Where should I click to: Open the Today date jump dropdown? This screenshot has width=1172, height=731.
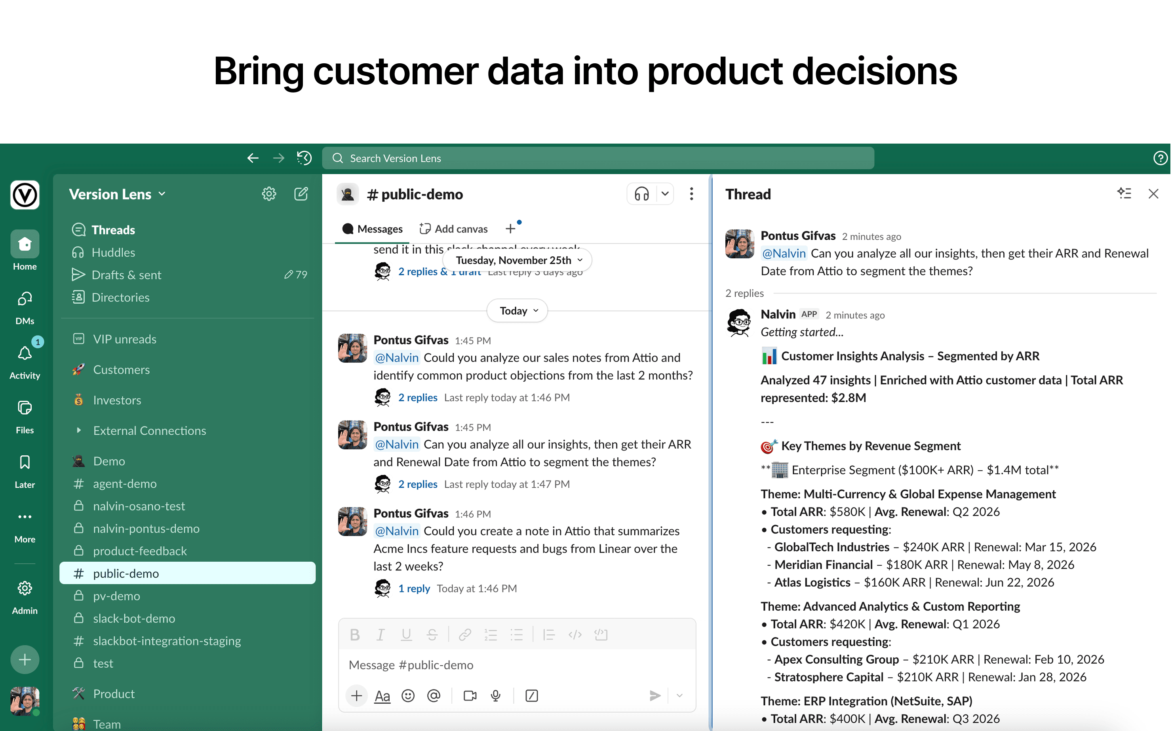(x=517, y=311)
